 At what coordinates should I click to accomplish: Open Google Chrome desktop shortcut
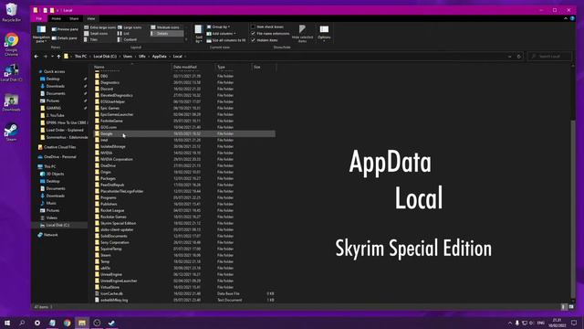tap(11, 44)
